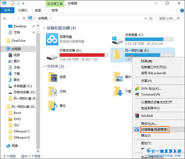Screen dimensions: 185x159
Task: Expand the ribbon with the chevron
Action: click(176, 11)
